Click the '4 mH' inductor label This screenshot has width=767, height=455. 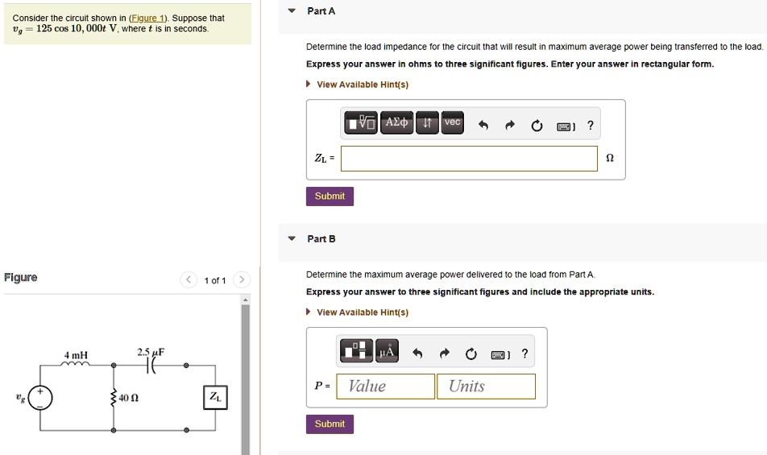coord(77,355)
